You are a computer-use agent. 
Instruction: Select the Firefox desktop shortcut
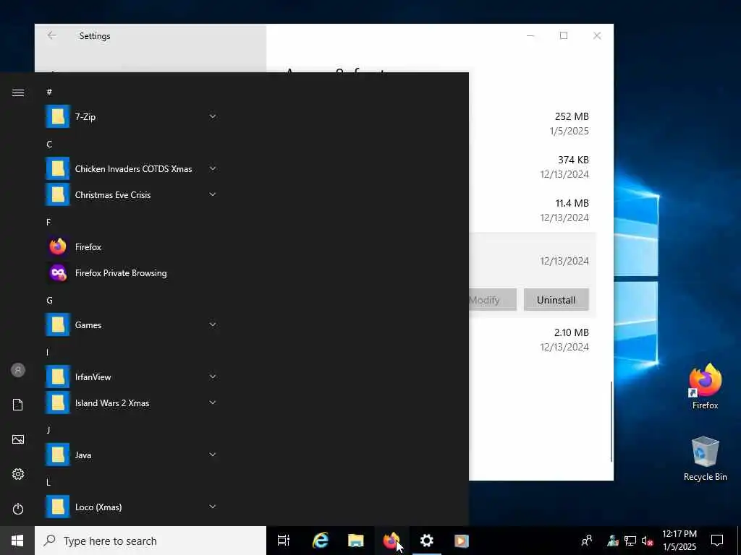click(x=705, y=387)
